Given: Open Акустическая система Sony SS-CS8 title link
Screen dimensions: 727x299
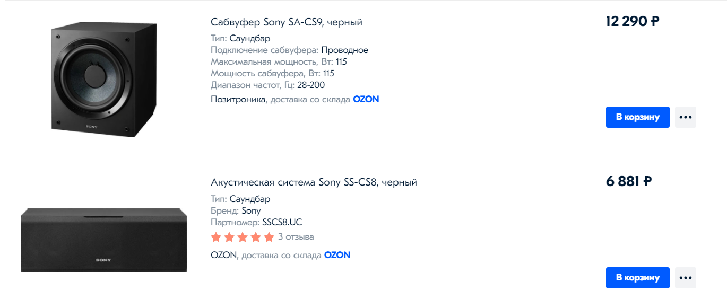Looking at the screenshot, I should click(314, 182).
